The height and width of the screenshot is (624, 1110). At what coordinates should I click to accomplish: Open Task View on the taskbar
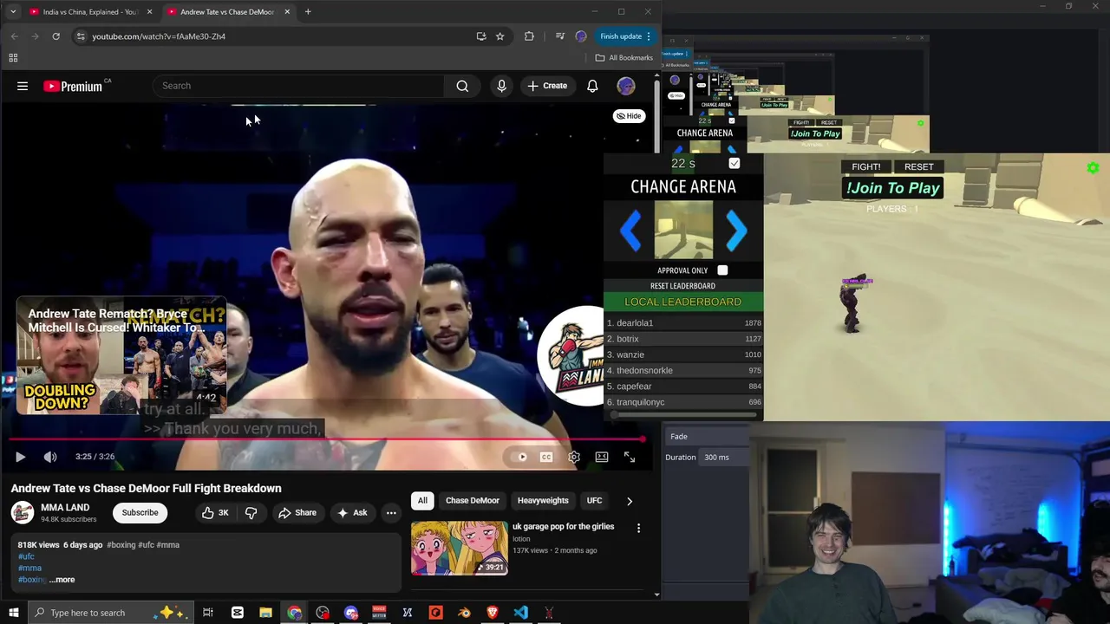[x=208, y=613]
